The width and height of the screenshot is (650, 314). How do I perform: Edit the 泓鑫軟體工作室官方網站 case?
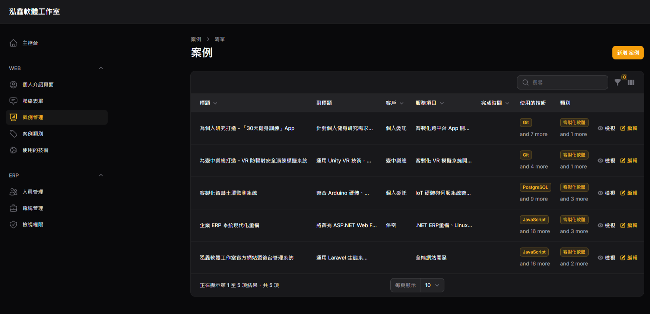629,258
